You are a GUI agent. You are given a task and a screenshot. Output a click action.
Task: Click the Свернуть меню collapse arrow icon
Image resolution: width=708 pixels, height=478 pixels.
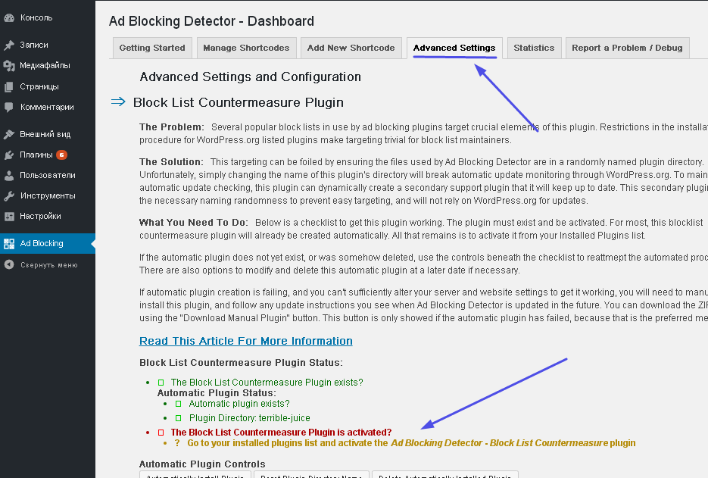[x=9, y=264]
